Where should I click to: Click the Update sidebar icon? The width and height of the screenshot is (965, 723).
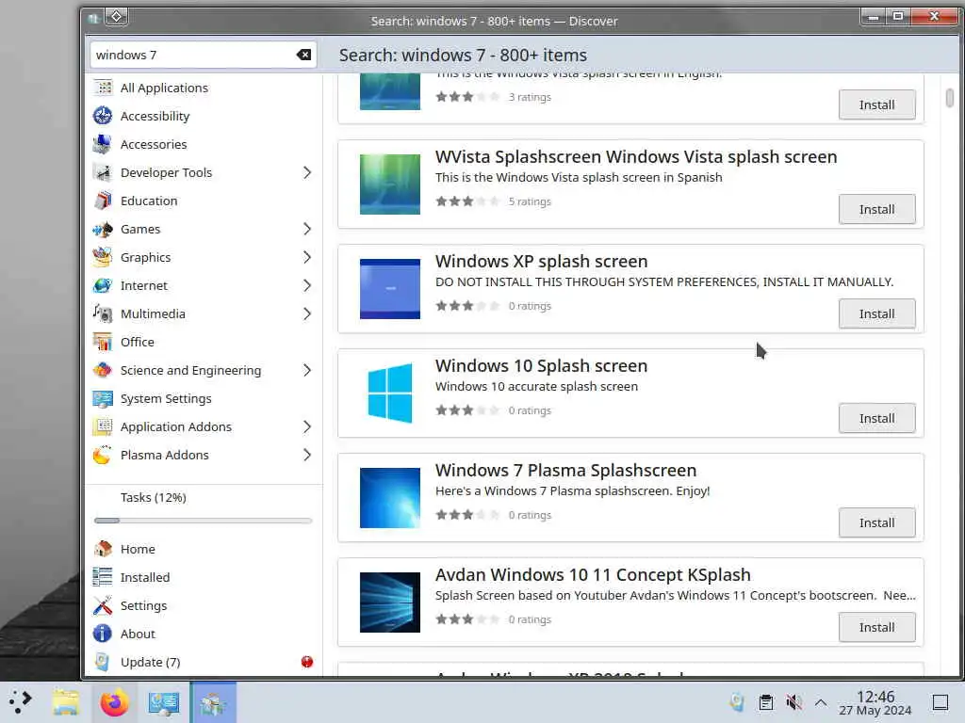[x=103, y=662]
